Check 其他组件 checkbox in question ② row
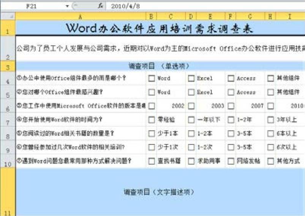Image resolution: width=305 pixels, height=216 pixels. (x=270, y=92)
